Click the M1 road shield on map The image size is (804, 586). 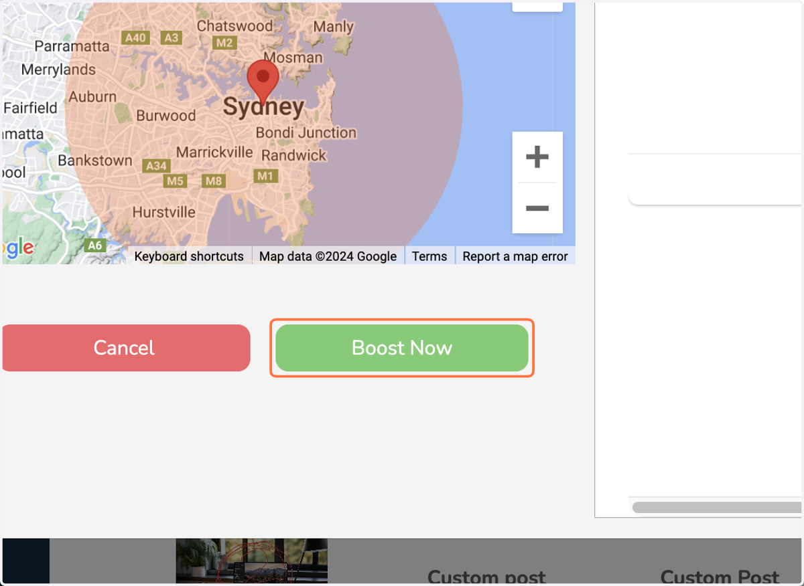266,176
